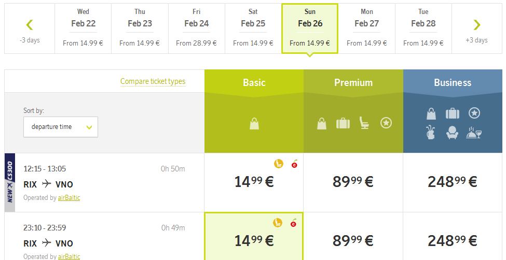Image resolution: width=506 pixels, height=260 pixels.
Task: Click the hand bag icon under Basic
Action: (254, 123)
